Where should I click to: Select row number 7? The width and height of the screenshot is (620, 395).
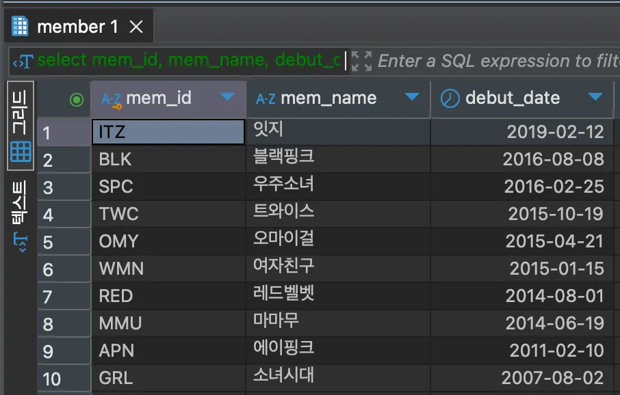pos(64,297)
